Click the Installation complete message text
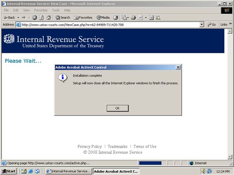Viewport: 234px width, 175px height. [x=87, y=76]
